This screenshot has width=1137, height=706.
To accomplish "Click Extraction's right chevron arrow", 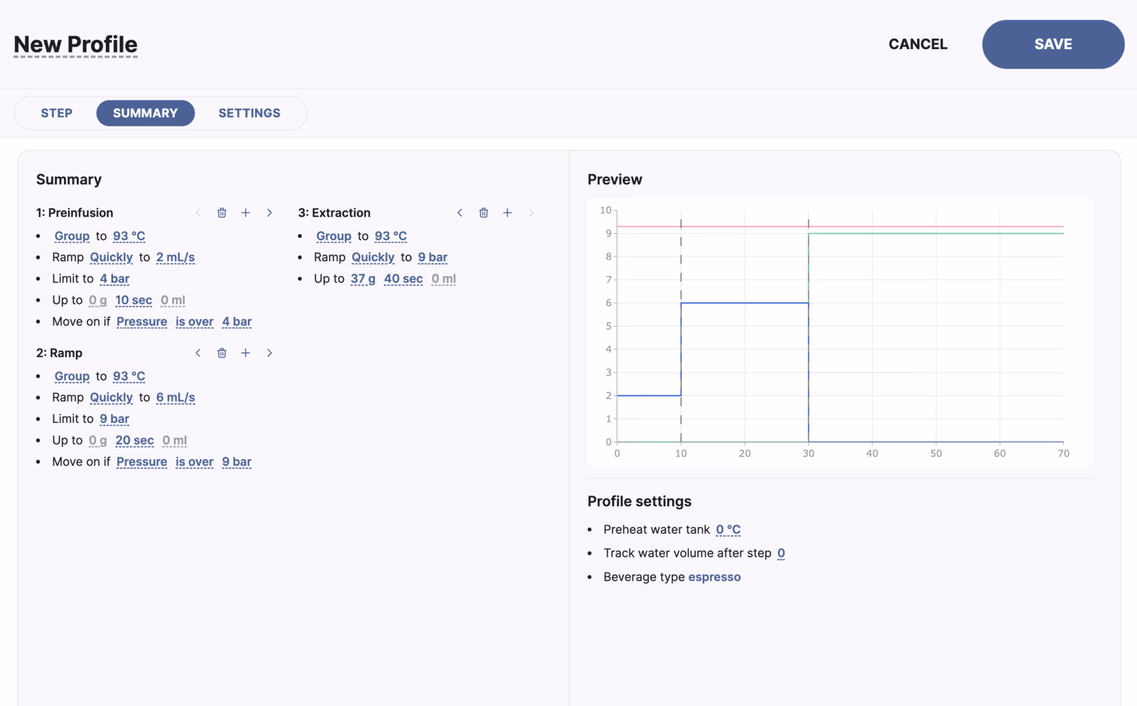I will pos(531,213).
